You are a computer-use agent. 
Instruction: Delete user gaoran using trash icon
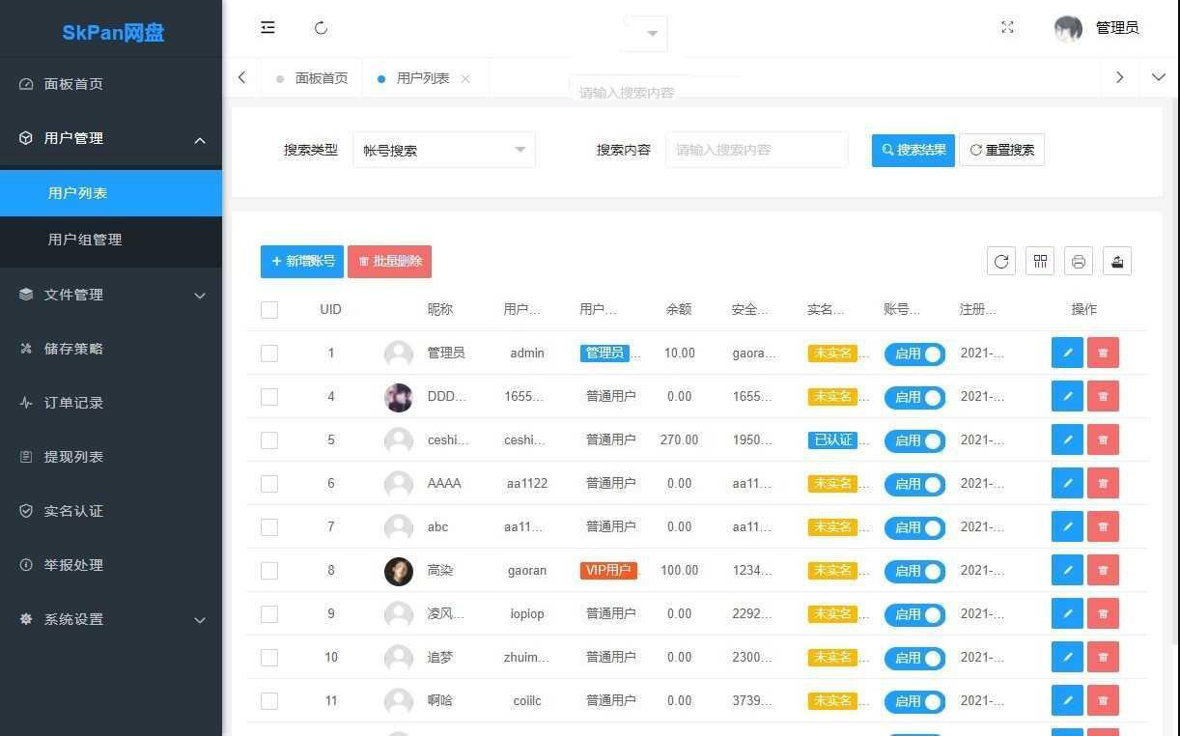click(1103, 570)
